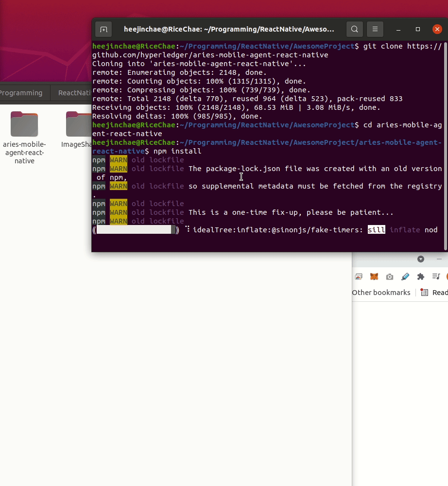Click 'The package-lock.json file was created' text
Screen dimensions: 448x486
315,169
